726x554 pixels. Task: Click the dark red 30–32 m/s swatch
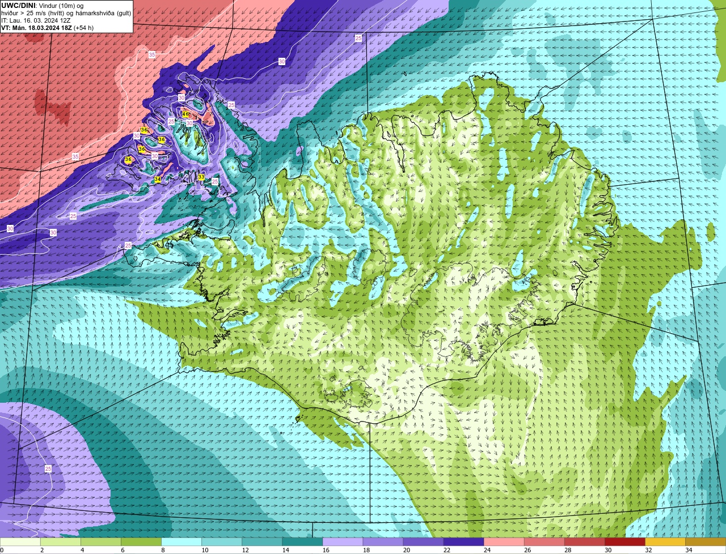624,542
